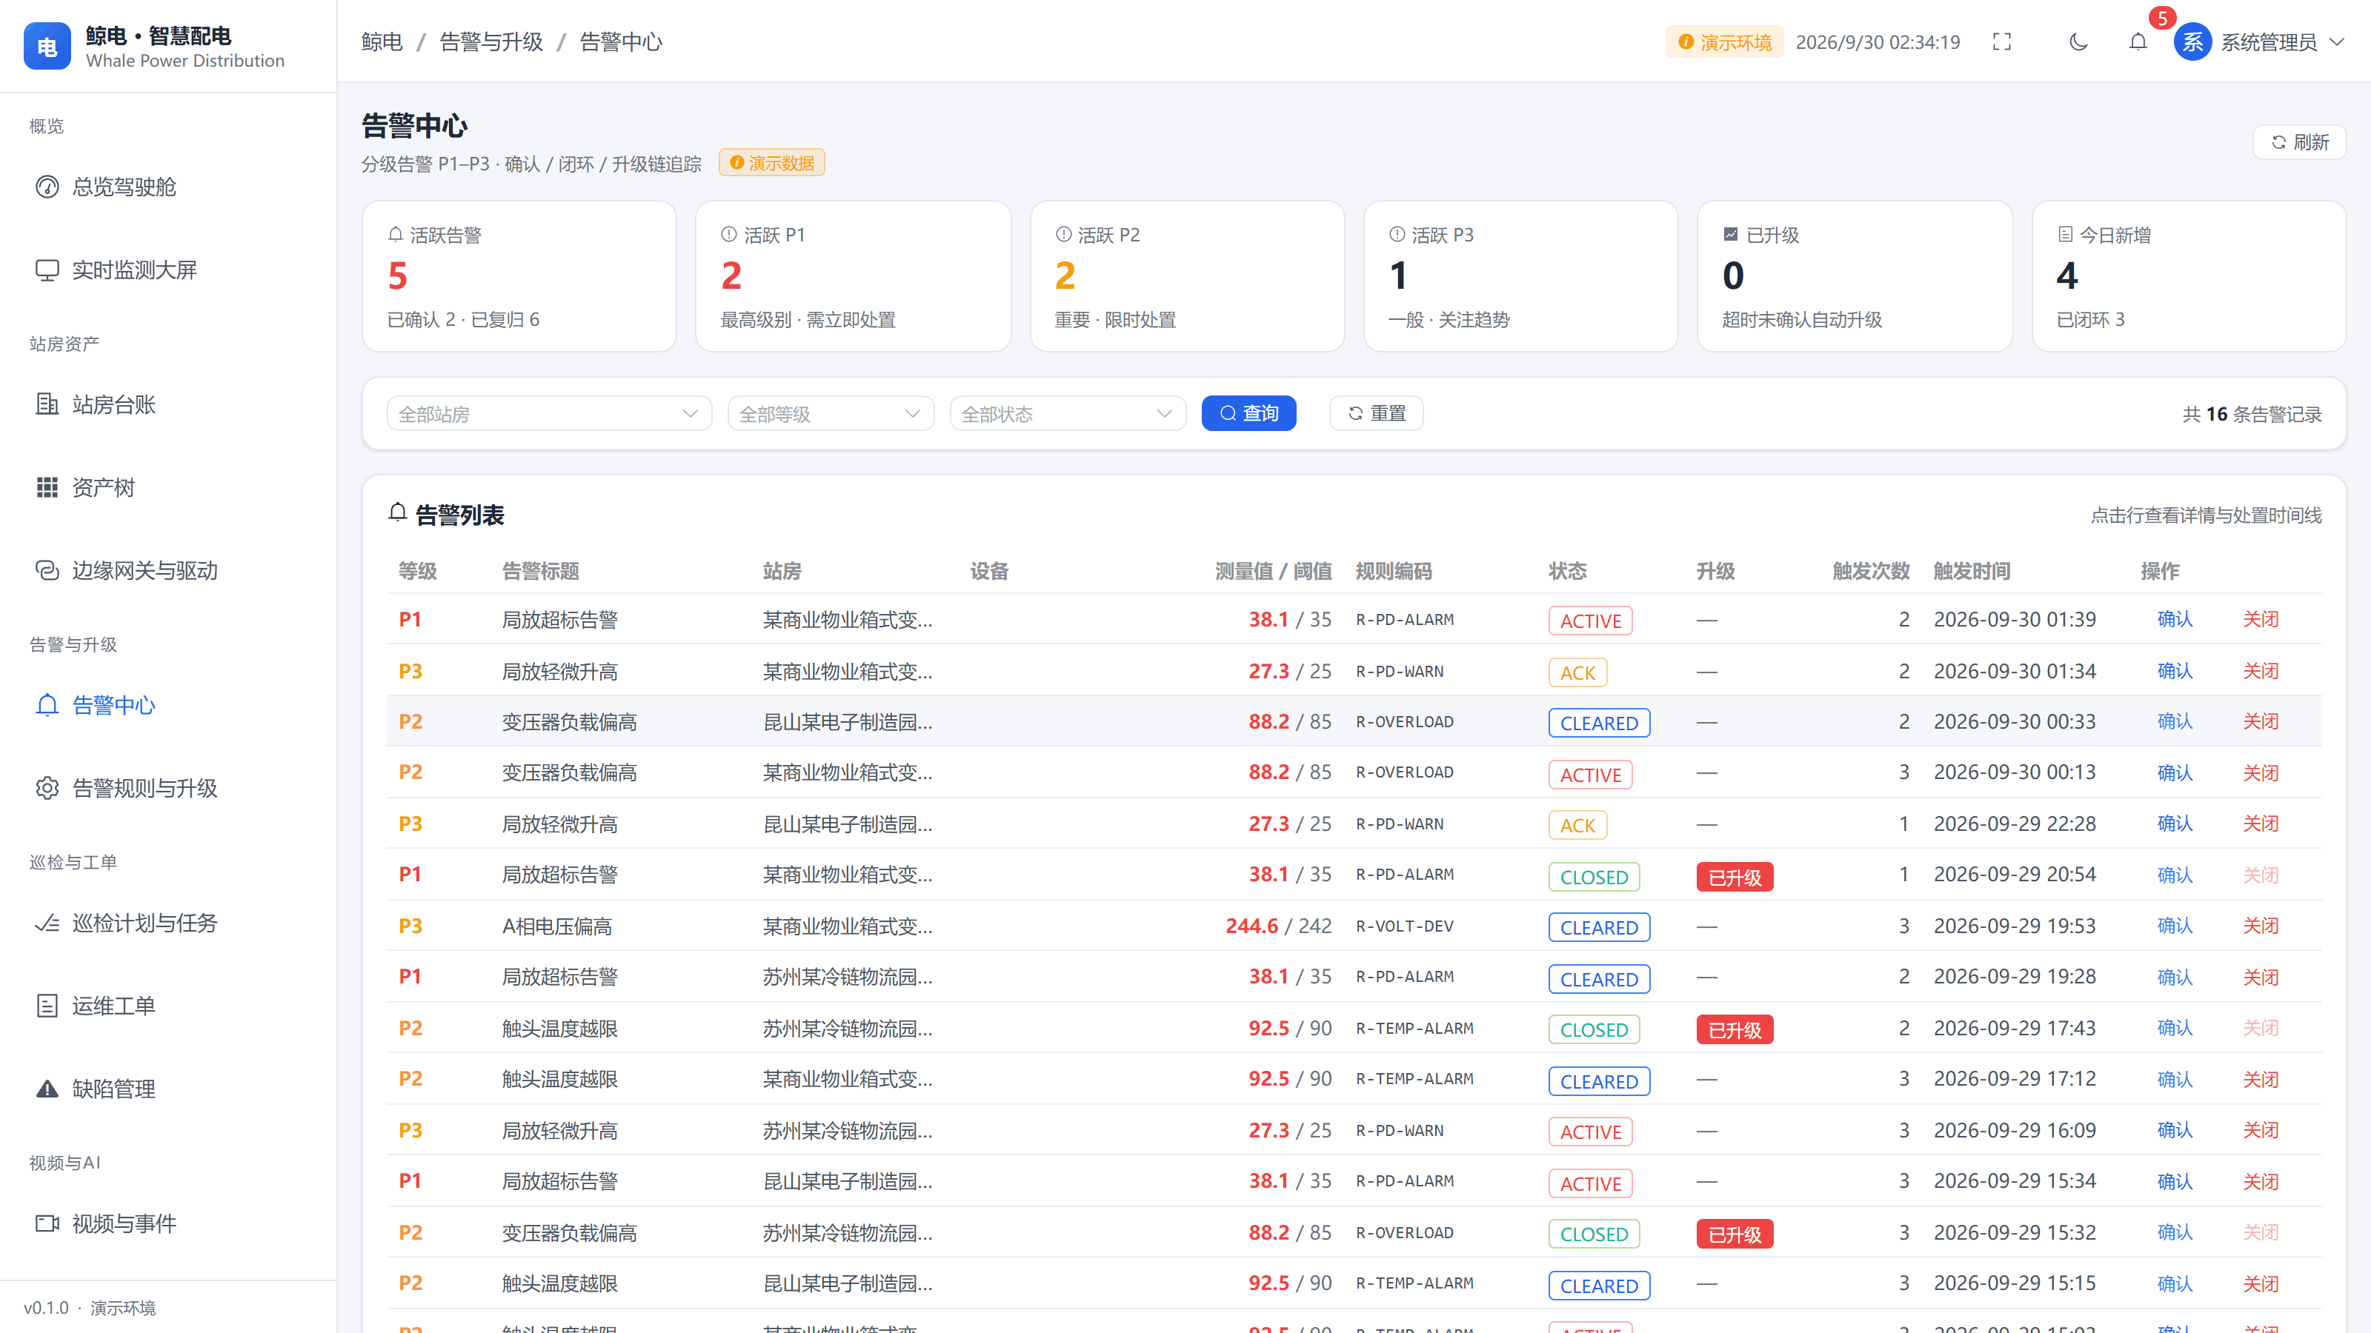Click the 告警规则与升级 gear icon
The width and height of the screenshot is (2371, 1333).
pyautogui.click(x=47, y=787)
